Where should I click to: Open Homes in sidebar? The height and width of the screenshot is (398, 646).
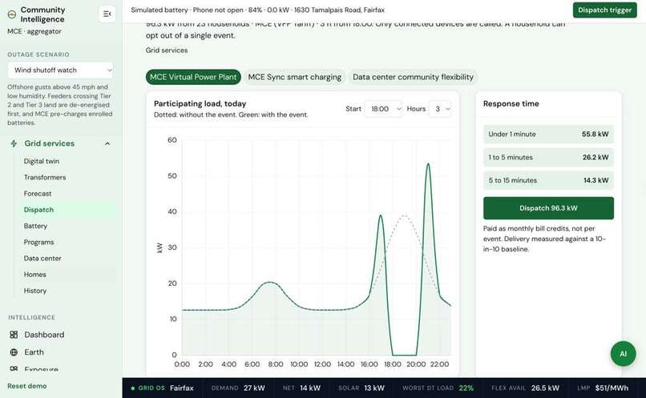(35, 275)
